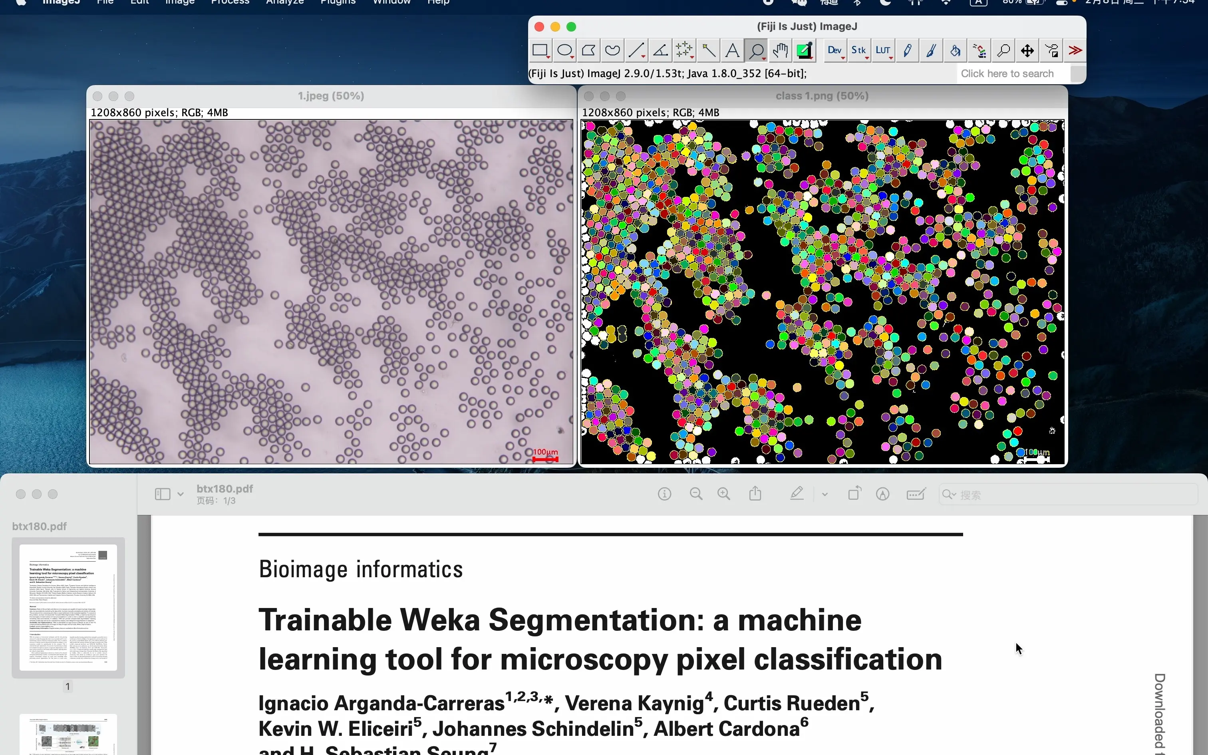Image resolution: width=1208 pixels, height=755 pixels.
Task: Pick the angle measurement tool
Action: [660, 50]
